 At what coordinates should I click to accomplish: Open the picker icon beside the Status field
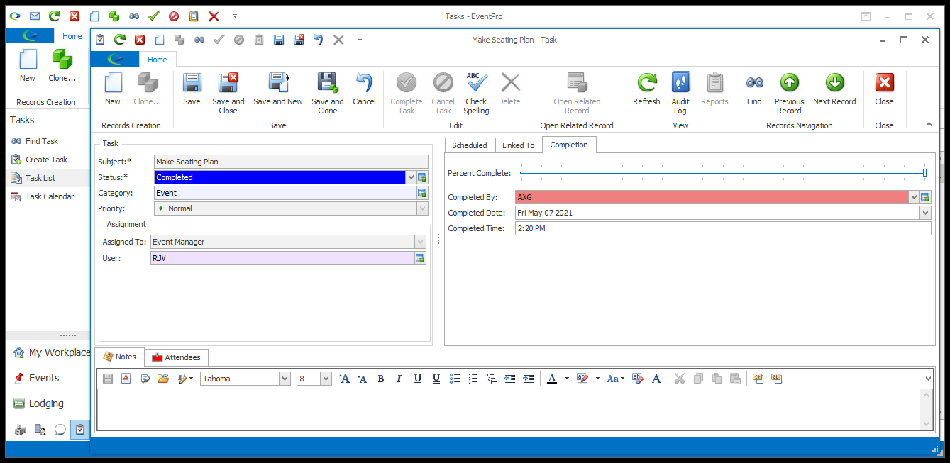tap(421, 177)
